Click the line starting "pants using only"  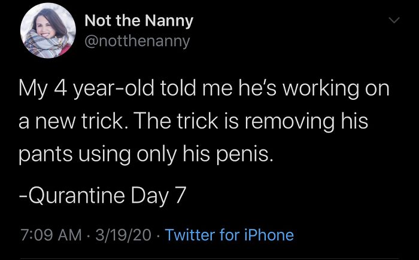click(147, 155)
